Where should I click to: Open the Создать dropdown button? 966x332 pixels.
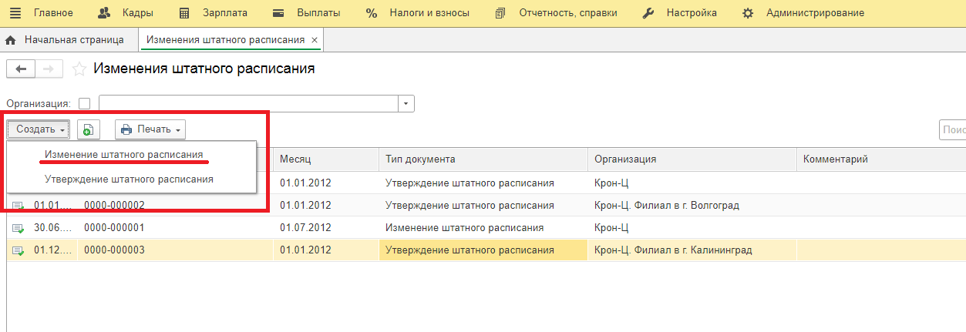coord(39,129)
